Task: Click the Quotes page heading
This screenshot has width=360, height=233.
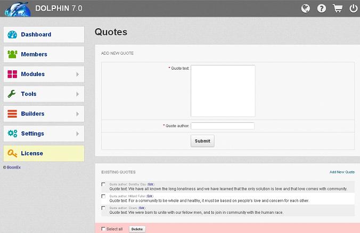Action: (111, 32)
